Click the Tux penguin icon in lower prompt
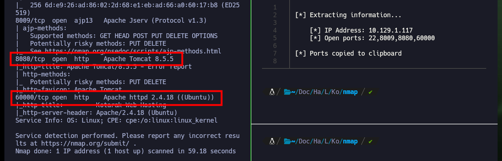Image resolution: width=502 pixels, height=161 pixels. click(x=272, y=141)
